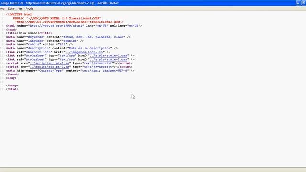Screen dimensions: 306x172
Task: Click the xhtml1-transitional.dtd URL line
Action: coord(69,22)
